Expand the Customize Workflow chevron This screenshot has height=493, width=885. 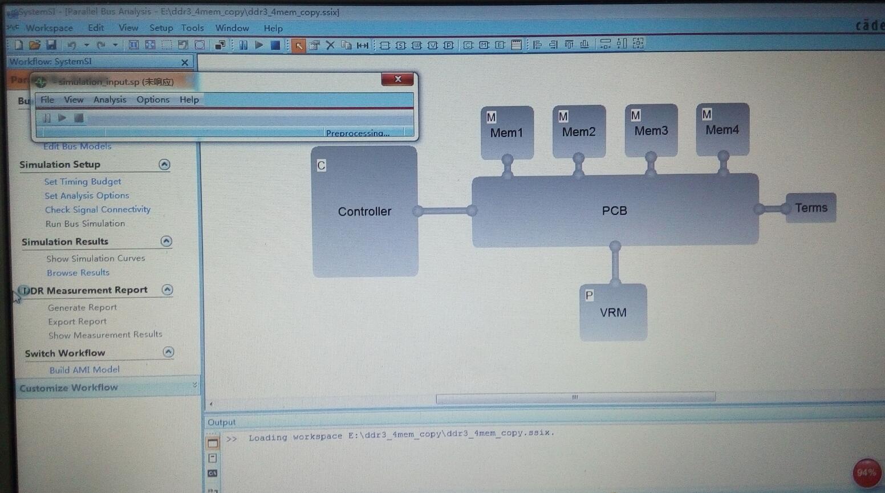pos(194,386)
